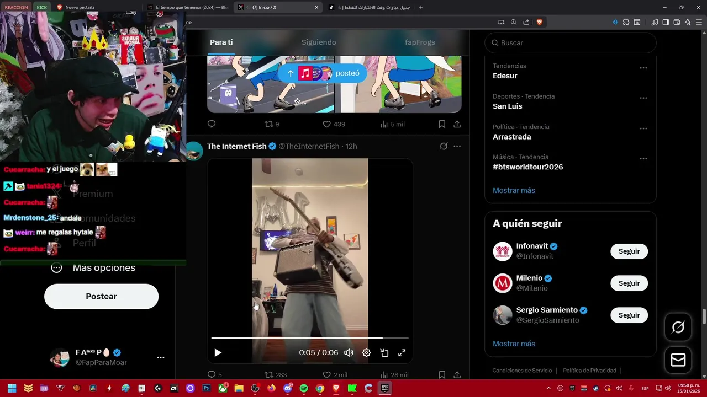Switch to the El tiempo que tenemos tab

[x=187, y=7]
